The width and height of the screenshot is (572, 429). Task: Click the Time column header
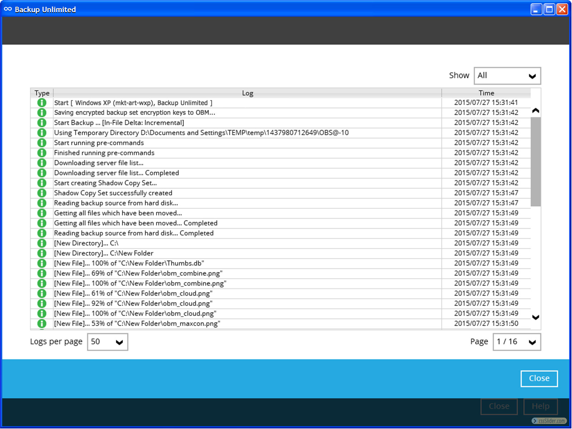point(486,93)
